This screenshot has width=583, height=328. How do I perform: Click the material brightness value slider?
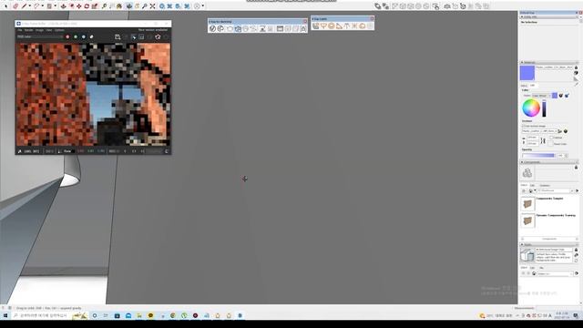click(x=544, y=108)
